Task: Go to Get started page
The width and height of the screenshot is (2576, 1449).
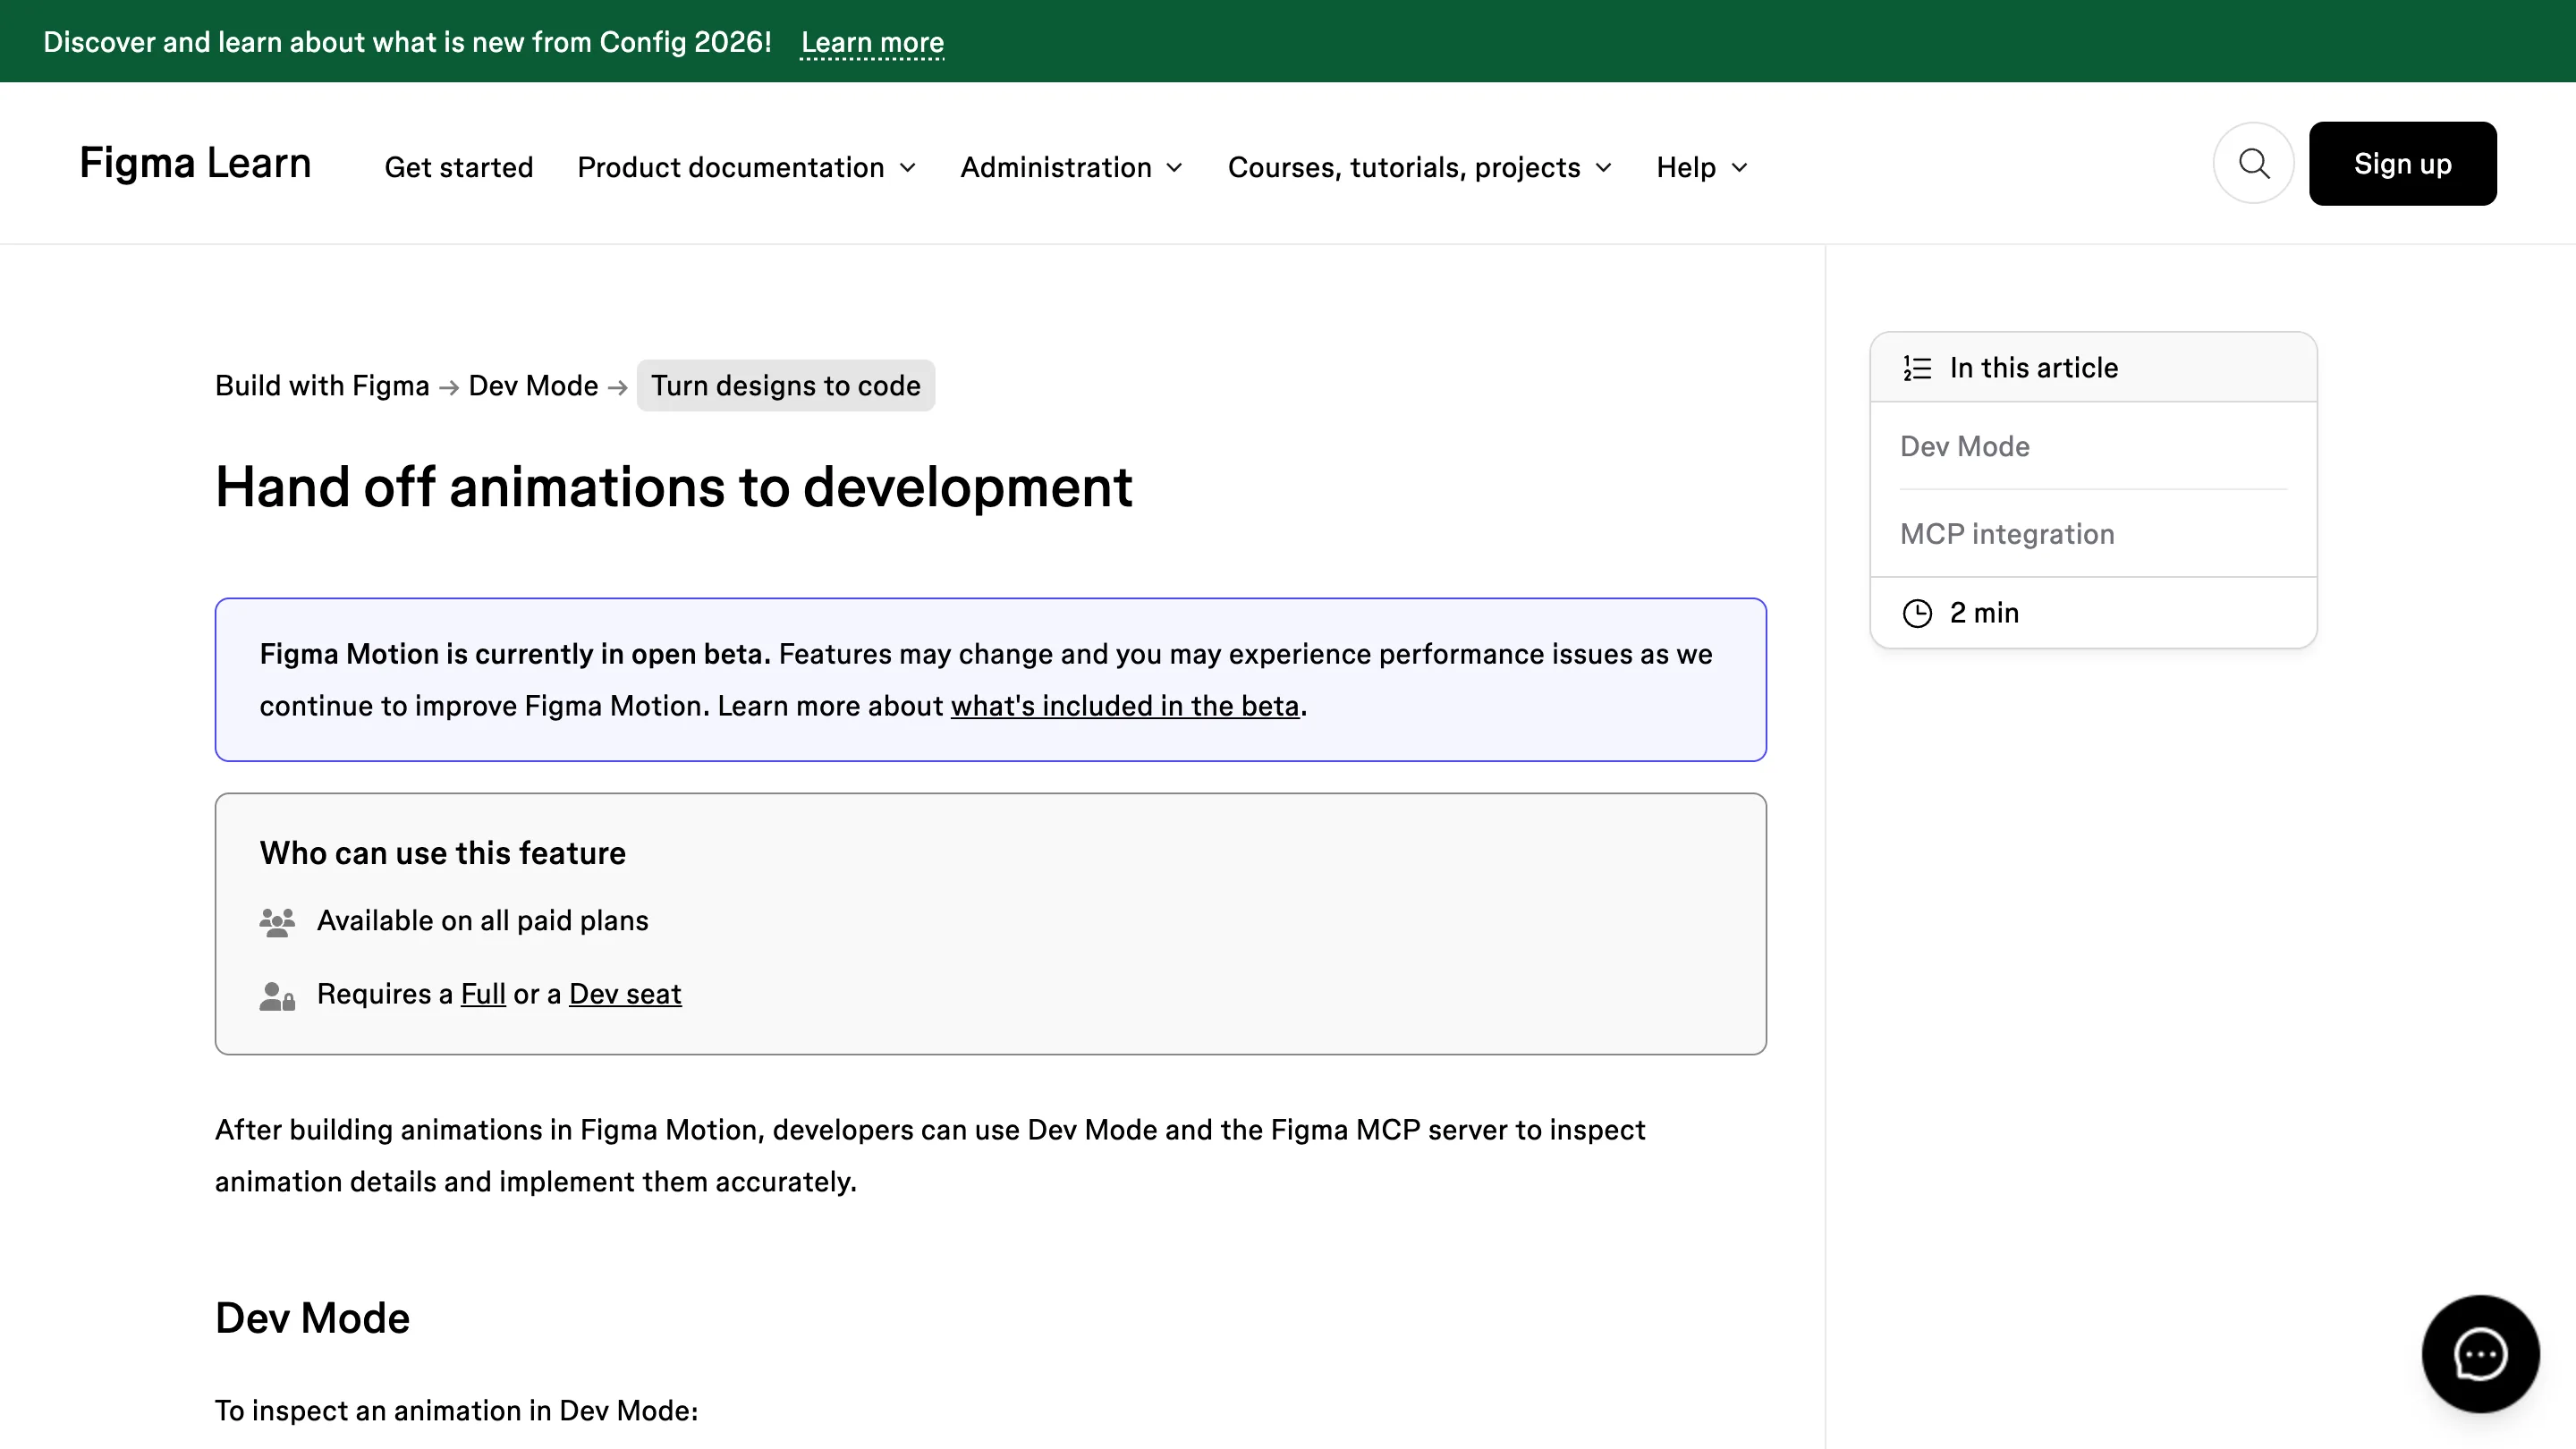Action: click(459, 167)
